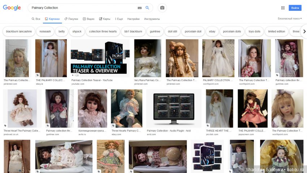Select the 'blackburn lancashire' filter chip
The height and width of the screenshot is (173, 307).
(19, 31)
